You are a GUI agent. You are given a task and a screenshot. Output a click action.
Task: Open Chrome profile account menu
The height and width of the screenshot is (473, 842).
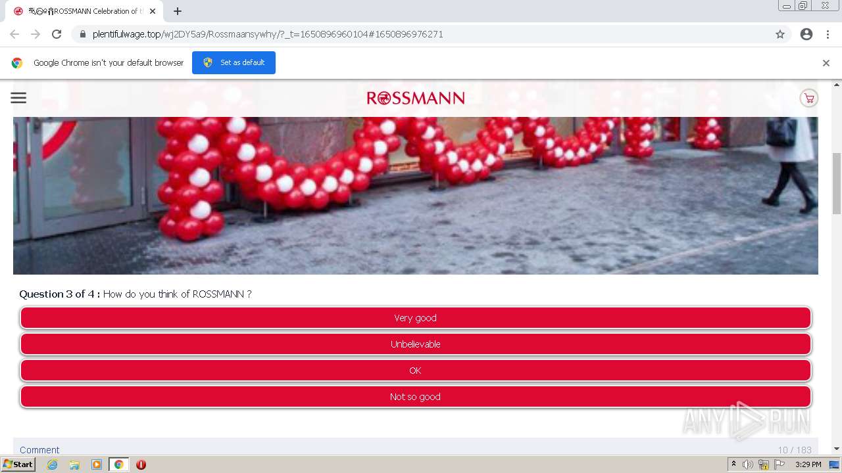pyautogui.click(x=806, y=34)
